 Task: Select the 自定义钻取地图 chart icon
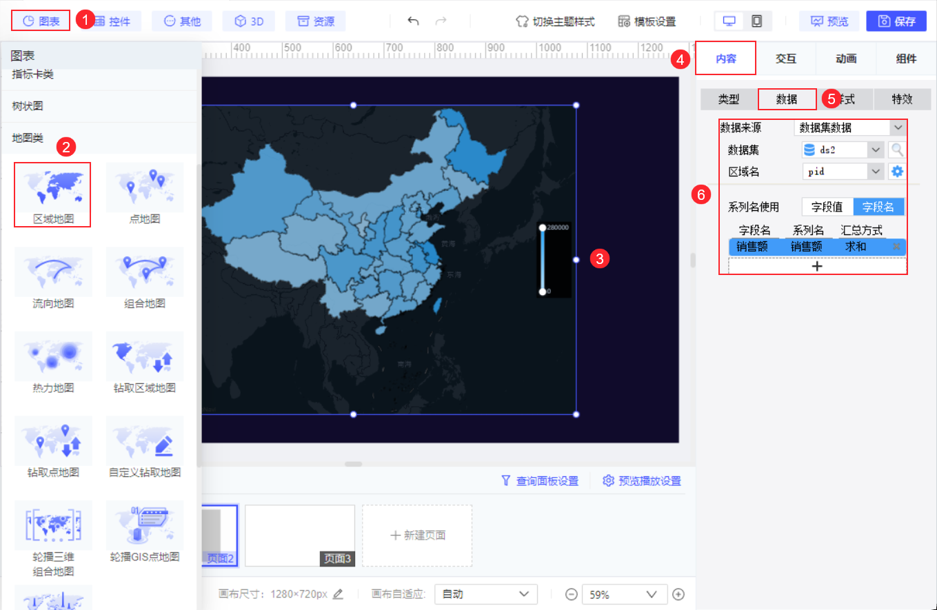[x=145, y=441]
